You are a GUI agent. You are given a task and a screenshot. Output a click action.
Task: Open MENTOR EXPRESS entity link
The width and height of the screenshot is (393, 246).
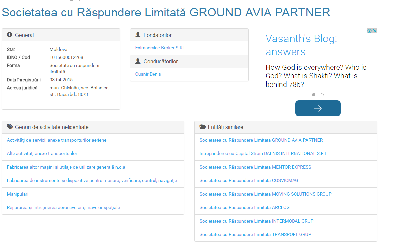pos(255,167)
